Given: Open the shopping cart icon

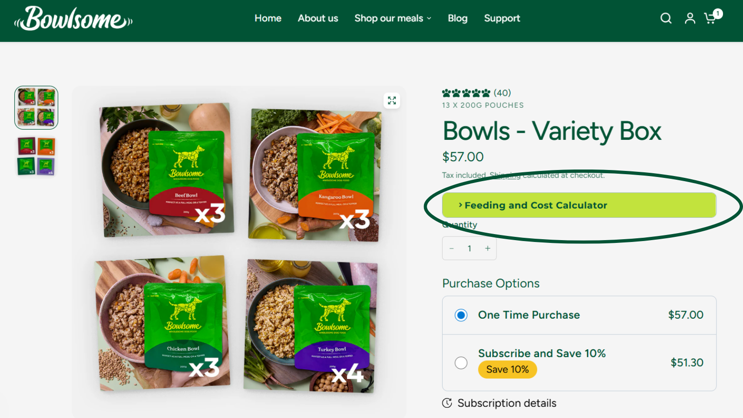Looking at the screenshot, I should tap(710, 18).
